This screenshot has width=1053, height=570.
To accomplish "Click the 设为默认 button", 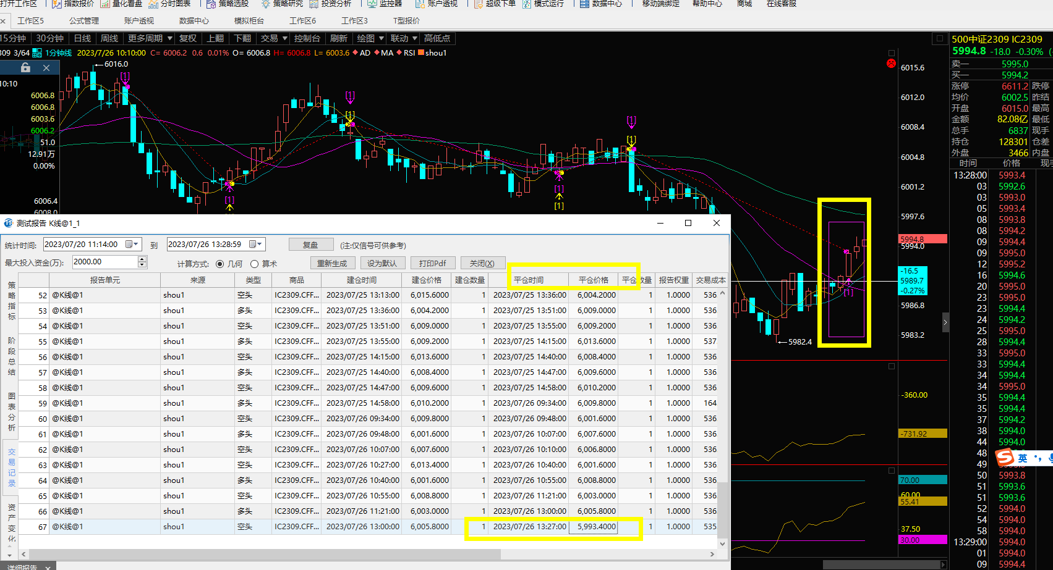I will coord(382,263).
